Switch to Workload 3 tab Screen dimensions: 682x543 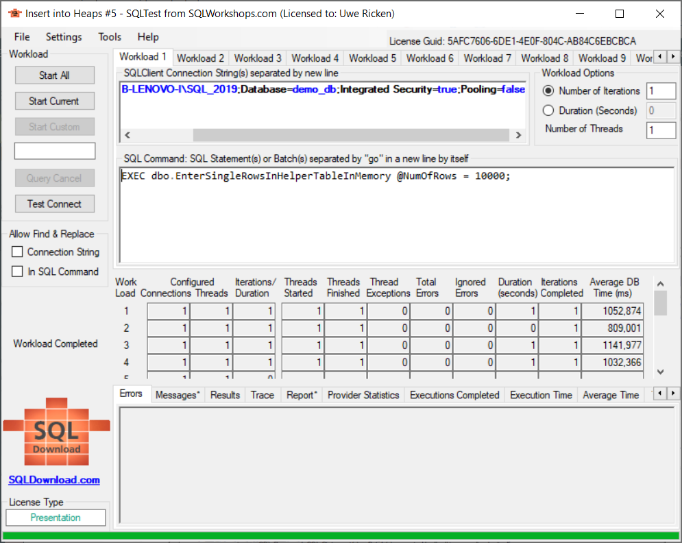258,58
